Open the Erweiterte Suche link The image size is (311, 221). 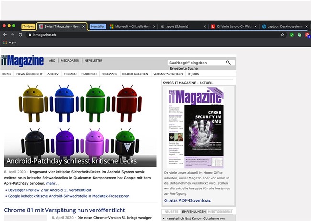tap(184, 68)
